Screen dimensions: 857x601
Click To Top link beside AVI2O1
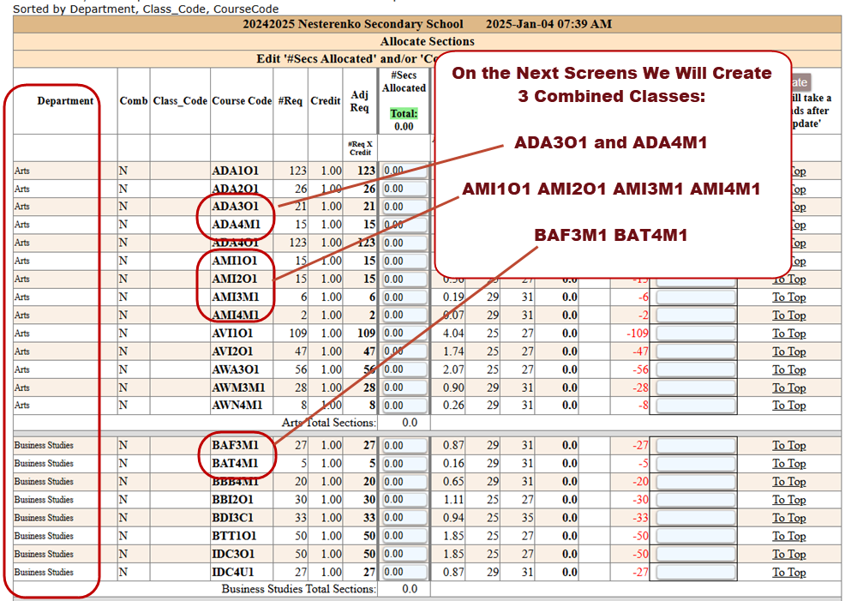788,352
